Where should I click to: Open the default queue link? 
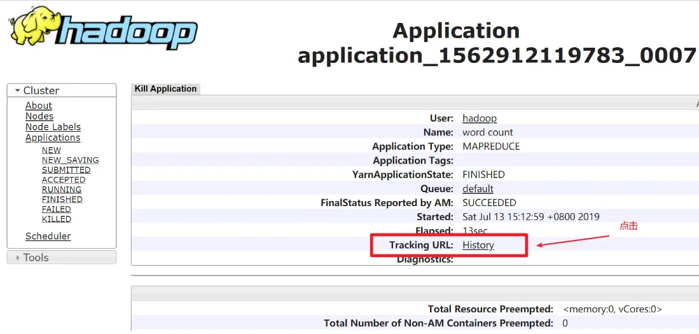point(478,188)
